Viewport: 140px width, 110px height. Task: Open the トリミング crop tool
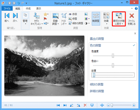[64, 19]
